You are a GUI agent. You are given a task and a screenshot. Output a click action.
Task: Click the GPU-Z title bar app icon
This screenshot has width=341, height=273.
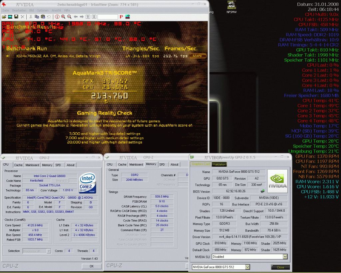(192, 157)
